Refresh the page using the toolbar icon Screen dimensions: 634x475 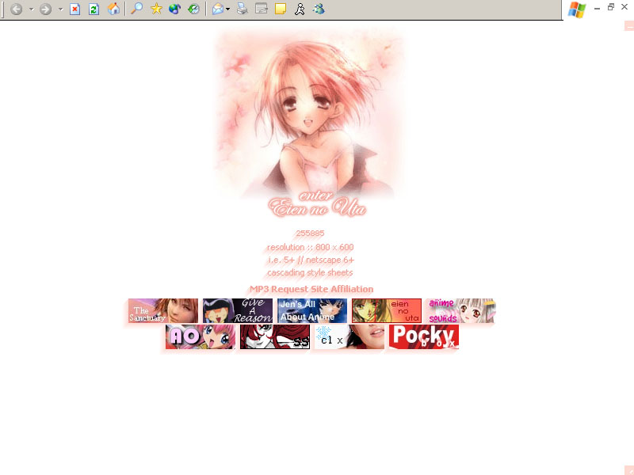(94, 9)
